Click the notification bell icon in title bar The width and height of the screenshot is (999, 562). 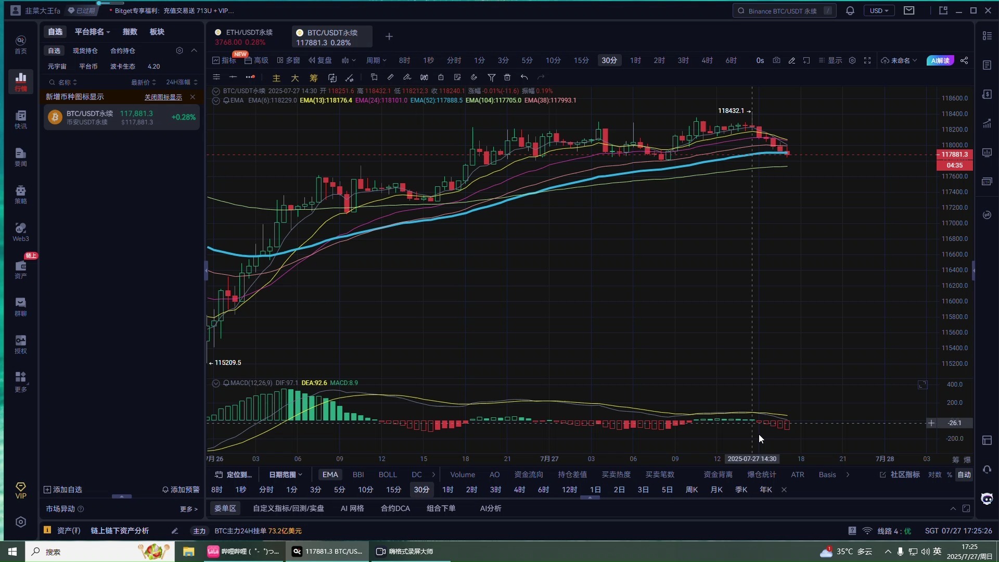coord(850,10)
